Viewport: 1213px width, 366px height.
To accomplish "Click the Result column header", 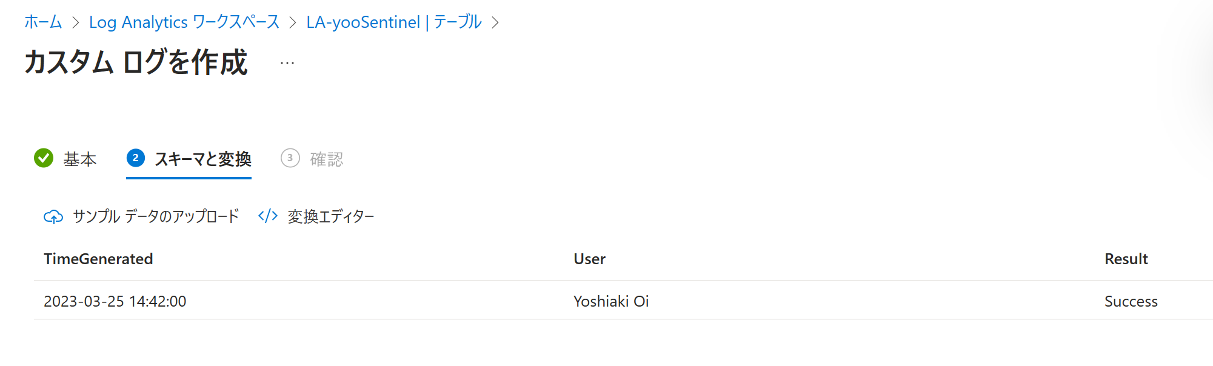I will click(x=1126, y=259).
